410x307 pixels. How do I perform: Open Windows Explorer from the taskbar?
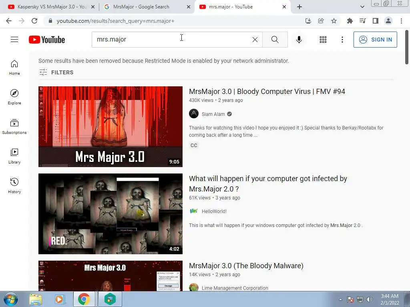[x=36, y=299]
